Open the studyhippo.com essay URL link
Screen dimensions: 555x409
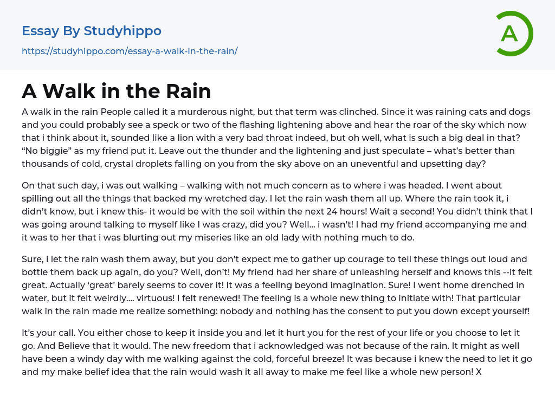130,51
